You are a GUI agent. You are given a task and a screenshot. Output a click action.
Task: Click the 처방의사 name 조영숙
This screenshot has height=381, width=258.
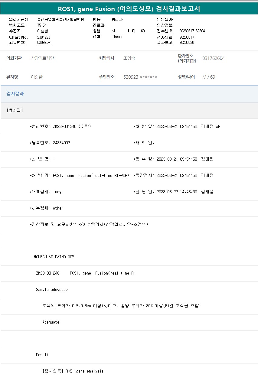coord(129,58)
